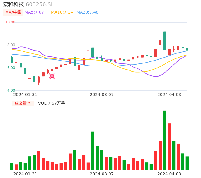Screen dimensions: 201x178
Task: Click the MA5:7.07 legend label
Action: coord(34,12)
